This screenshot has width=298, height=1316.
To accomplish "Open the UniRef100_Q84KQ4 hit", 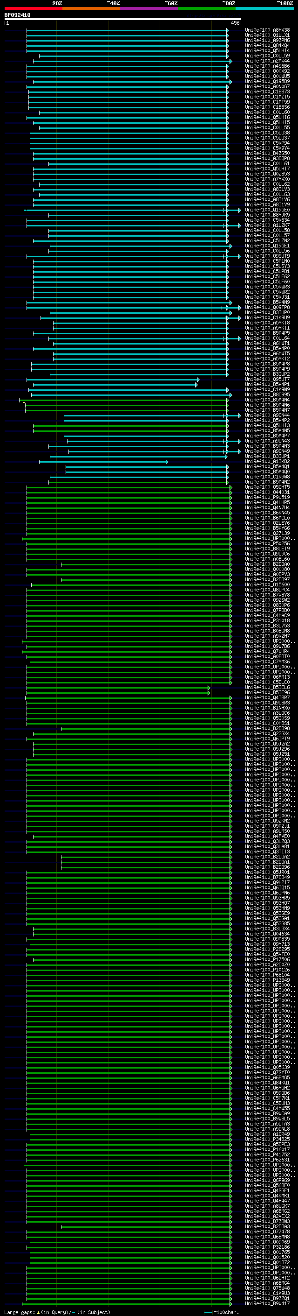I will pyautogui.click(x=267, y=45).
